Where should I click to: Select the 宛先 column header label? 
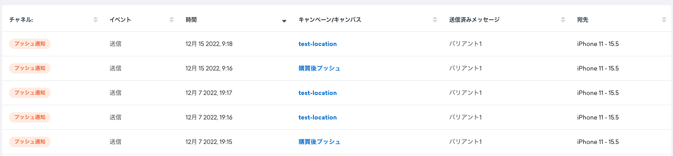click(583, 20)
